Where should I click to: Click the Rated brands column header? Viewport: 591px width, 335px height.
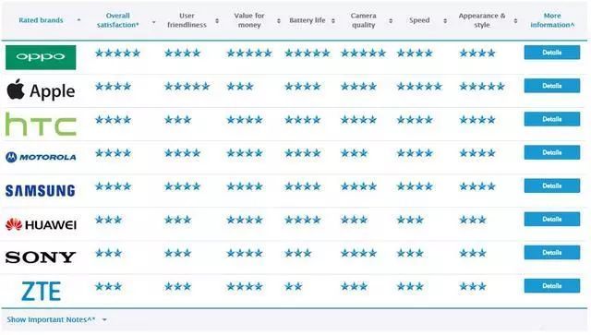coord(41,20)
